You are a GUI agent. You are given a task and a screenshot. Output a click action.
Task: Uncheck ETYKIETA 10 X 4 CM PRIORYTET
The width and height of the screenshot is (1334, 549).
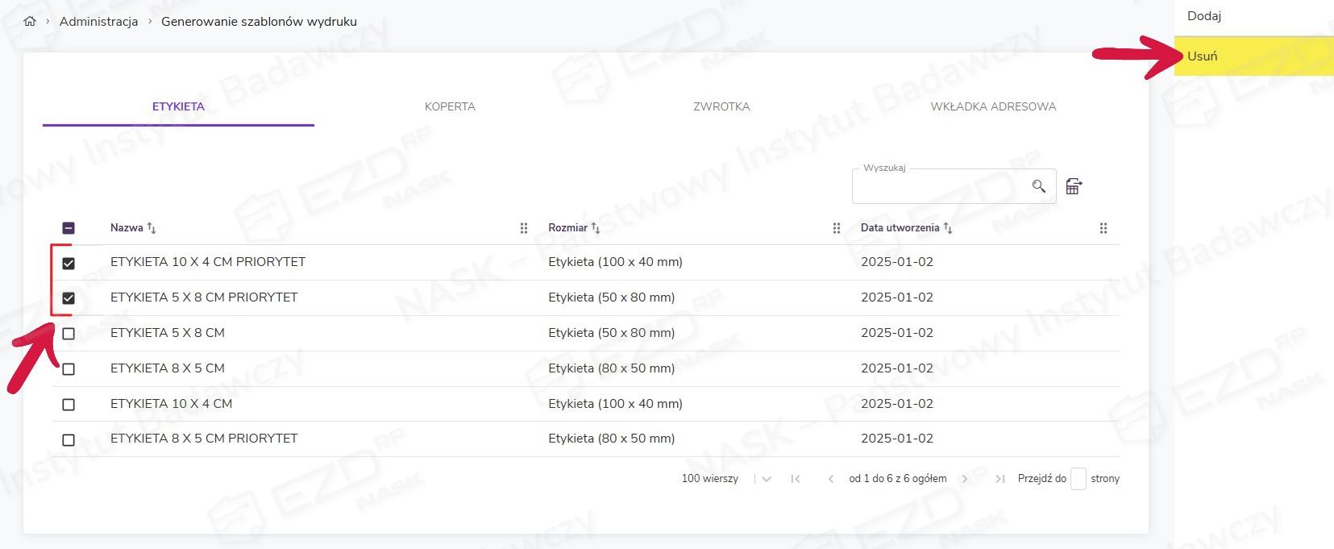[x=69, y=263]
